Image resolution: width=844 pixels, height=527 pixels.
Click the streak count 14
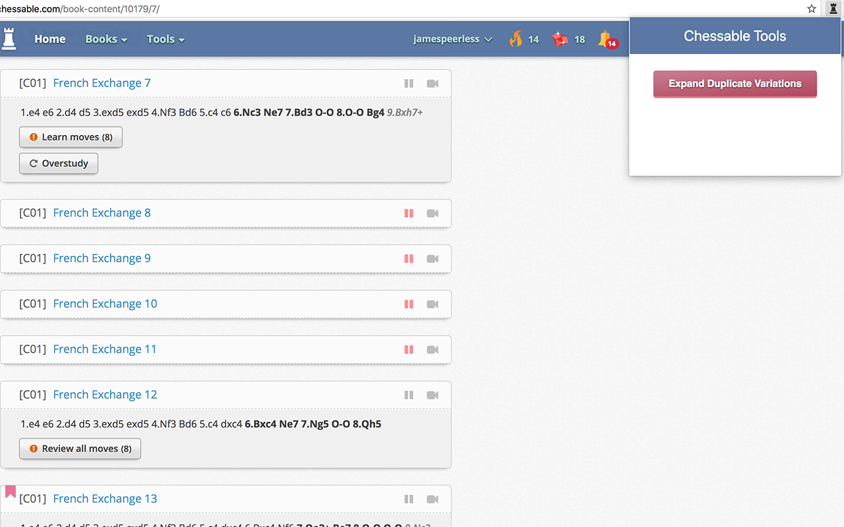pyautogui.click(x=533, y=40)
